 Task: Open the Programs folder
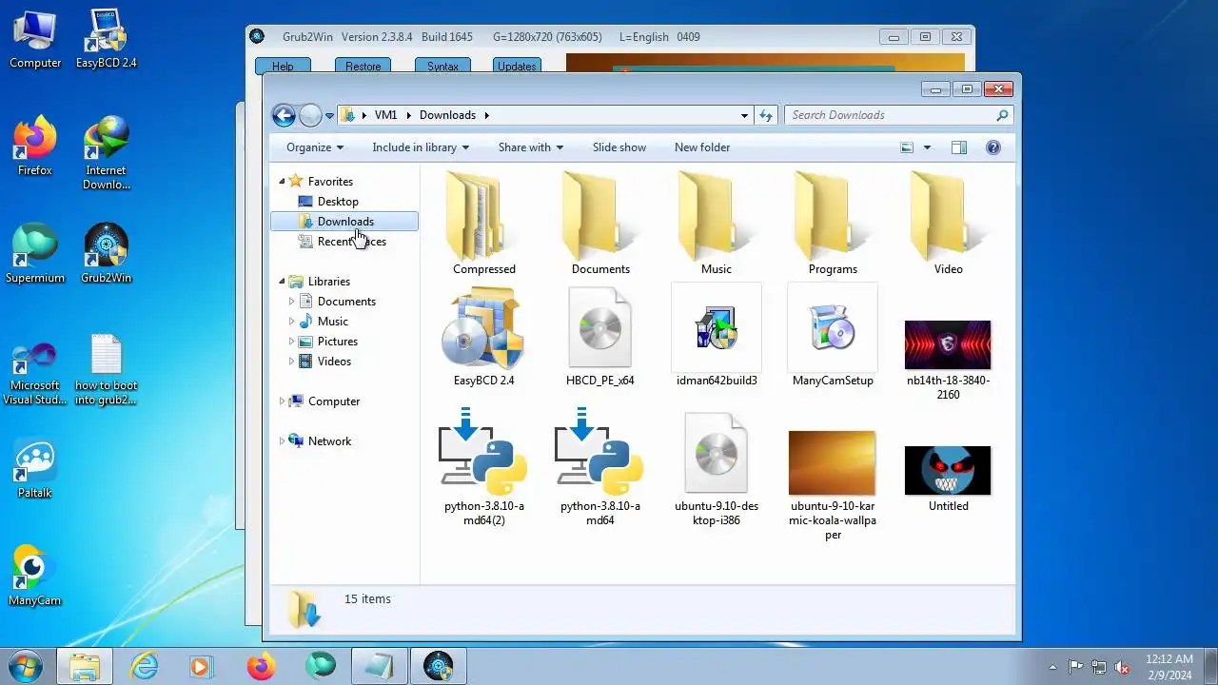click(x=833, y=216)
